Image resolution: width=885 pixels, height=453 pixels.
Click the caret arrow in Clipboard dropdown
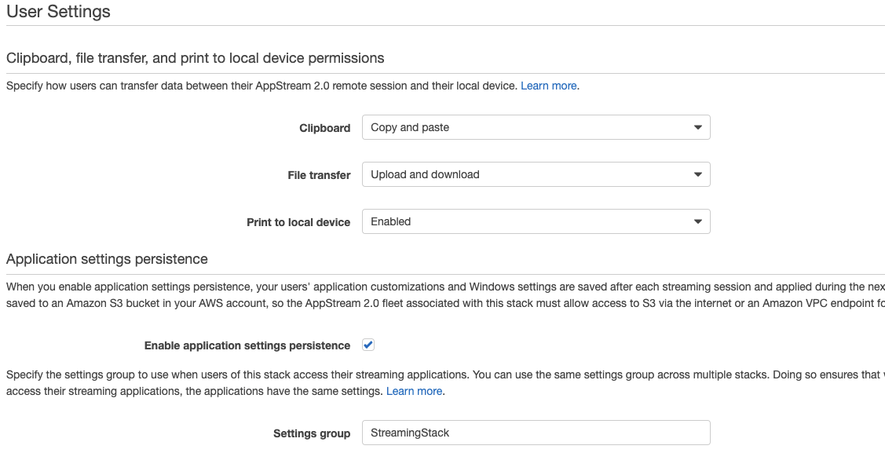click(x=697, y=127)
